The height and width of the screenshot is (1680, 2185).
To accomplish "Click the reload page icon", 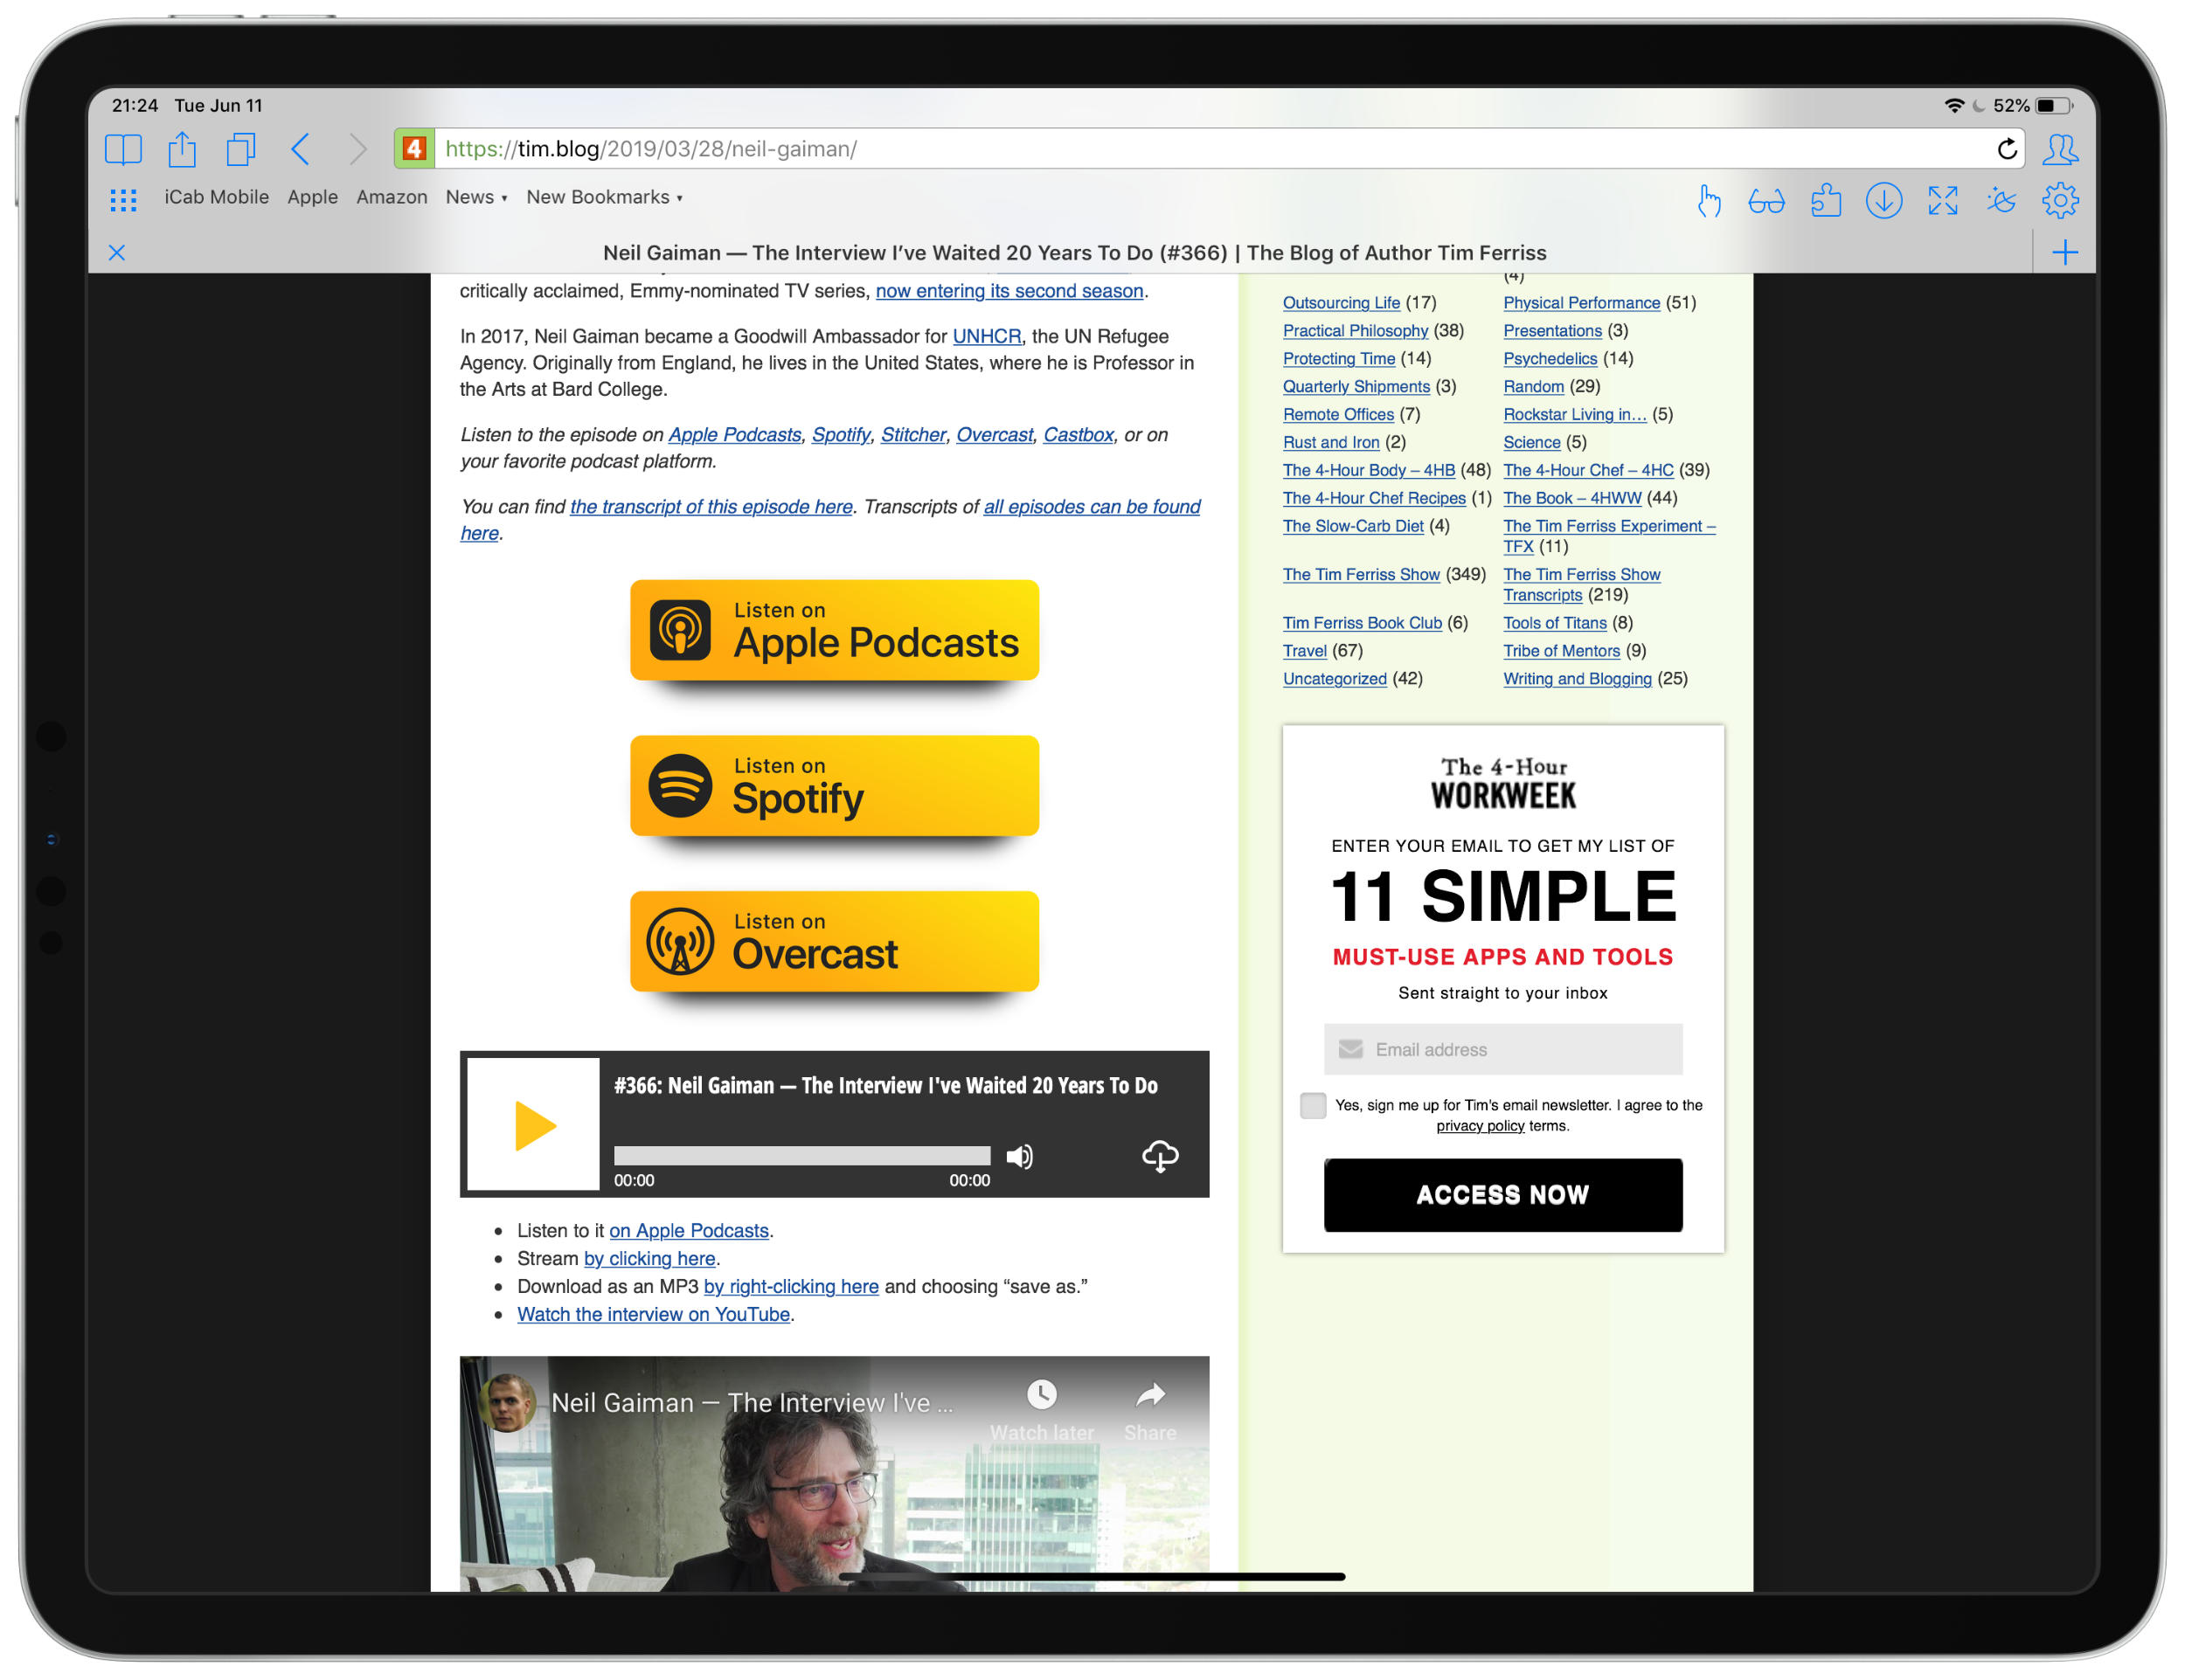I will point(2006,149).
